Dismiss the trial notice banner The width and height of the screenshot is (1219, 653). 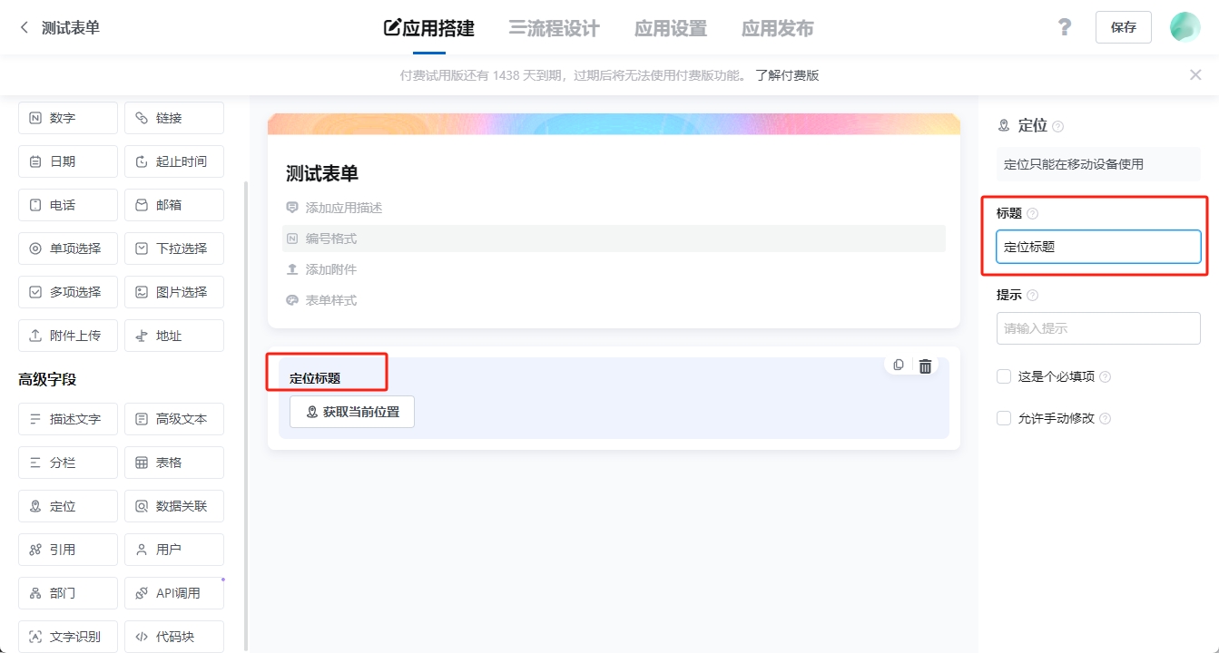(1195, 75)
